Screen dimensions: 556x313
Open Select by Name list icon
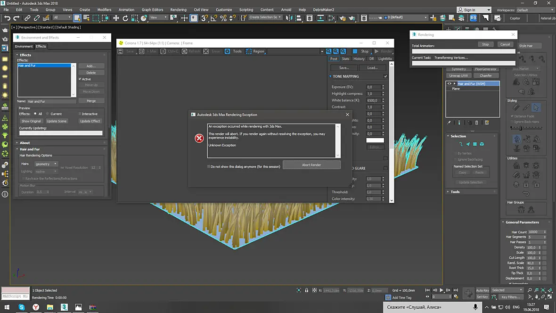(86, 18)
